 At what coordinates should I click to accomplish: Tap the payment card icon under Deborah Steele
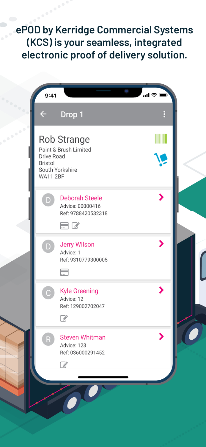64,226
